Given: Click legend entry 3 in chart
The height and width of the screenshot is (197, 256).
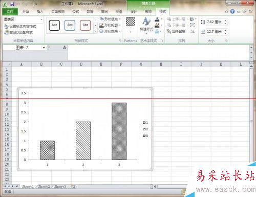Looking at the screenshot, I should click(x=145, y=136).
